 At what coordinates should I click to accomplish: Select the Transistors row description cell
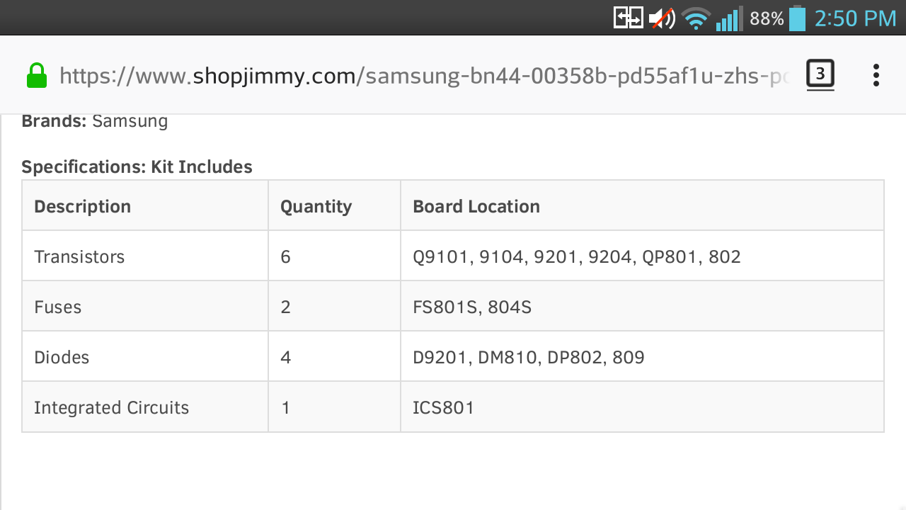[79, 256]
